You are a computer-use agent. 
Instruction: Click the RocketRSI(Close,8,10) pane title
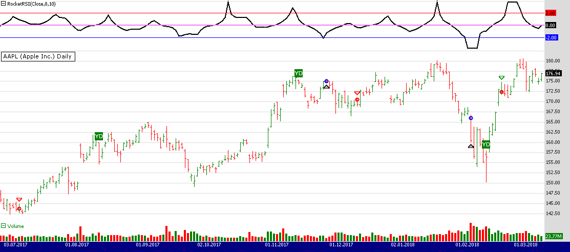pos(31,4)
